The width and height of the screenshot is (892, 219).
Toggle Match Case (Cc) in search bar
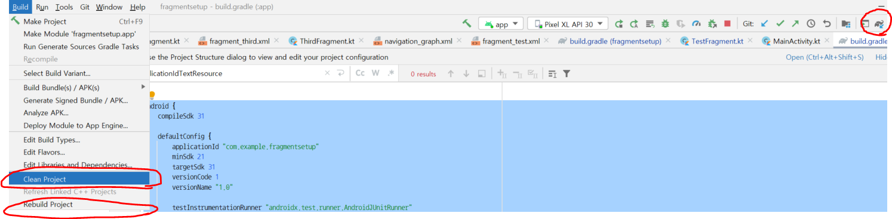point(360,73)
